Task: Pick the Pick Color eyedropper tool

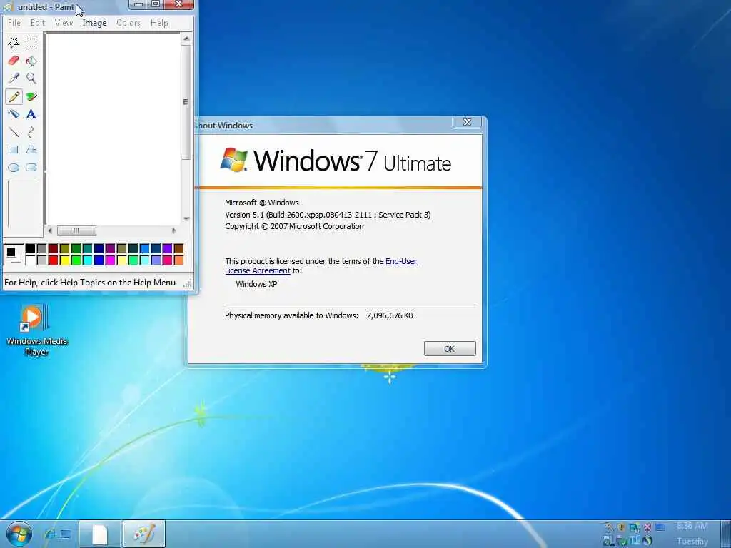Action: (x=14, y=78)
